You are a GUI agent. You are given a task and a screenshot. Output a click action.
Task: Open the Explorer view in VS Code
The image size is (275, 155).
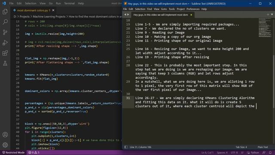tap(5, 12)
